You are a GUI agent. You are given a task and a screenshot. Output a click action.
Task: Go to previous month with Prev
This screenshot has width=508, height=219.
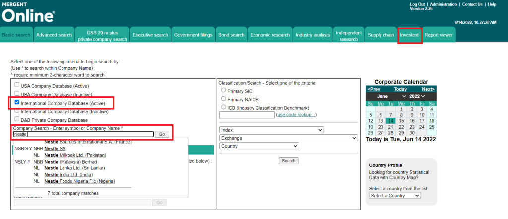pyautogui.click(x=374, y=89)
